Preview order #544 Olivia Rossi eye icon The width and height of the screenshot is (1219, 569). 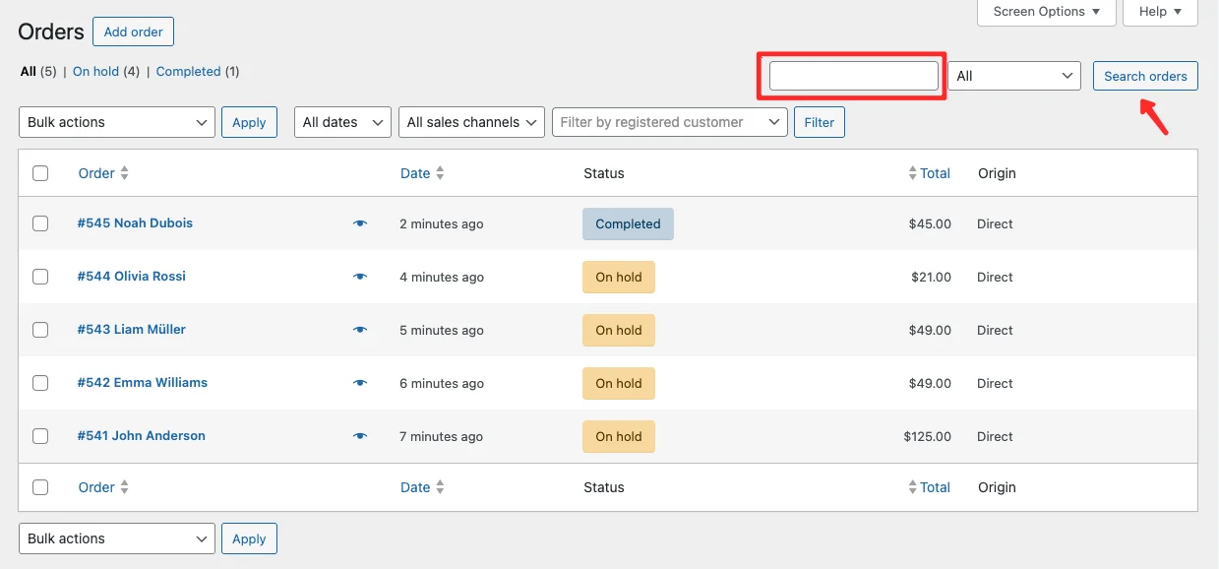(x=360, y=277)
